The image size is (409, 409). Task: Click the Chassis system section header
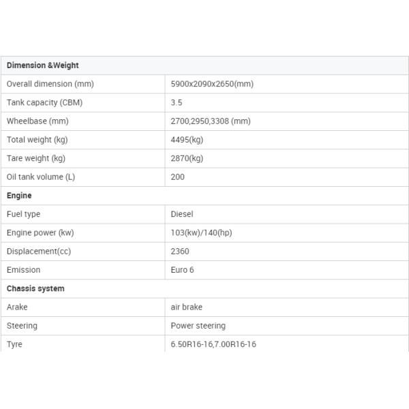(35, 288)
